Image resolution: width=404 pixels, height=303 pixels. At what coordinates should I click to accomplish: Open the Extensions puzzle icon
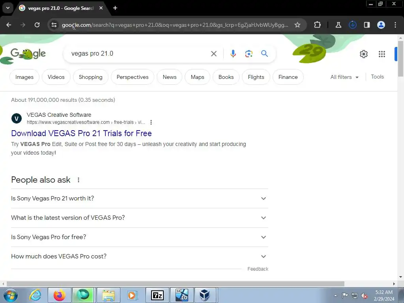(318, 25)
